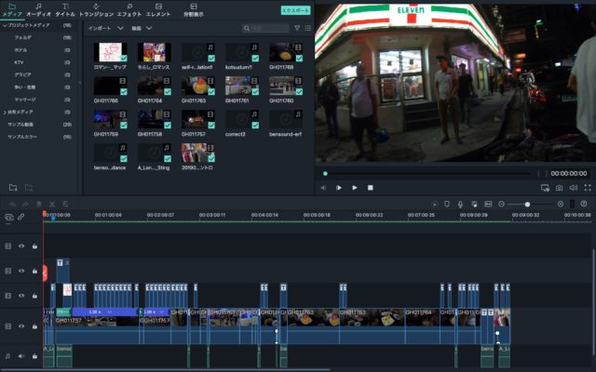Open the 録画 dropdown
This screenshot has width=596, height=372.
142,29
